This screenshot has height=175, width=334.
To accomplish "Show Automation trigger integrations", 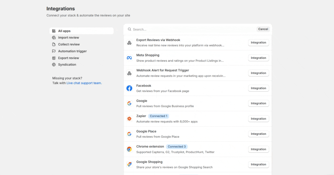I will [x=72, y=51].
